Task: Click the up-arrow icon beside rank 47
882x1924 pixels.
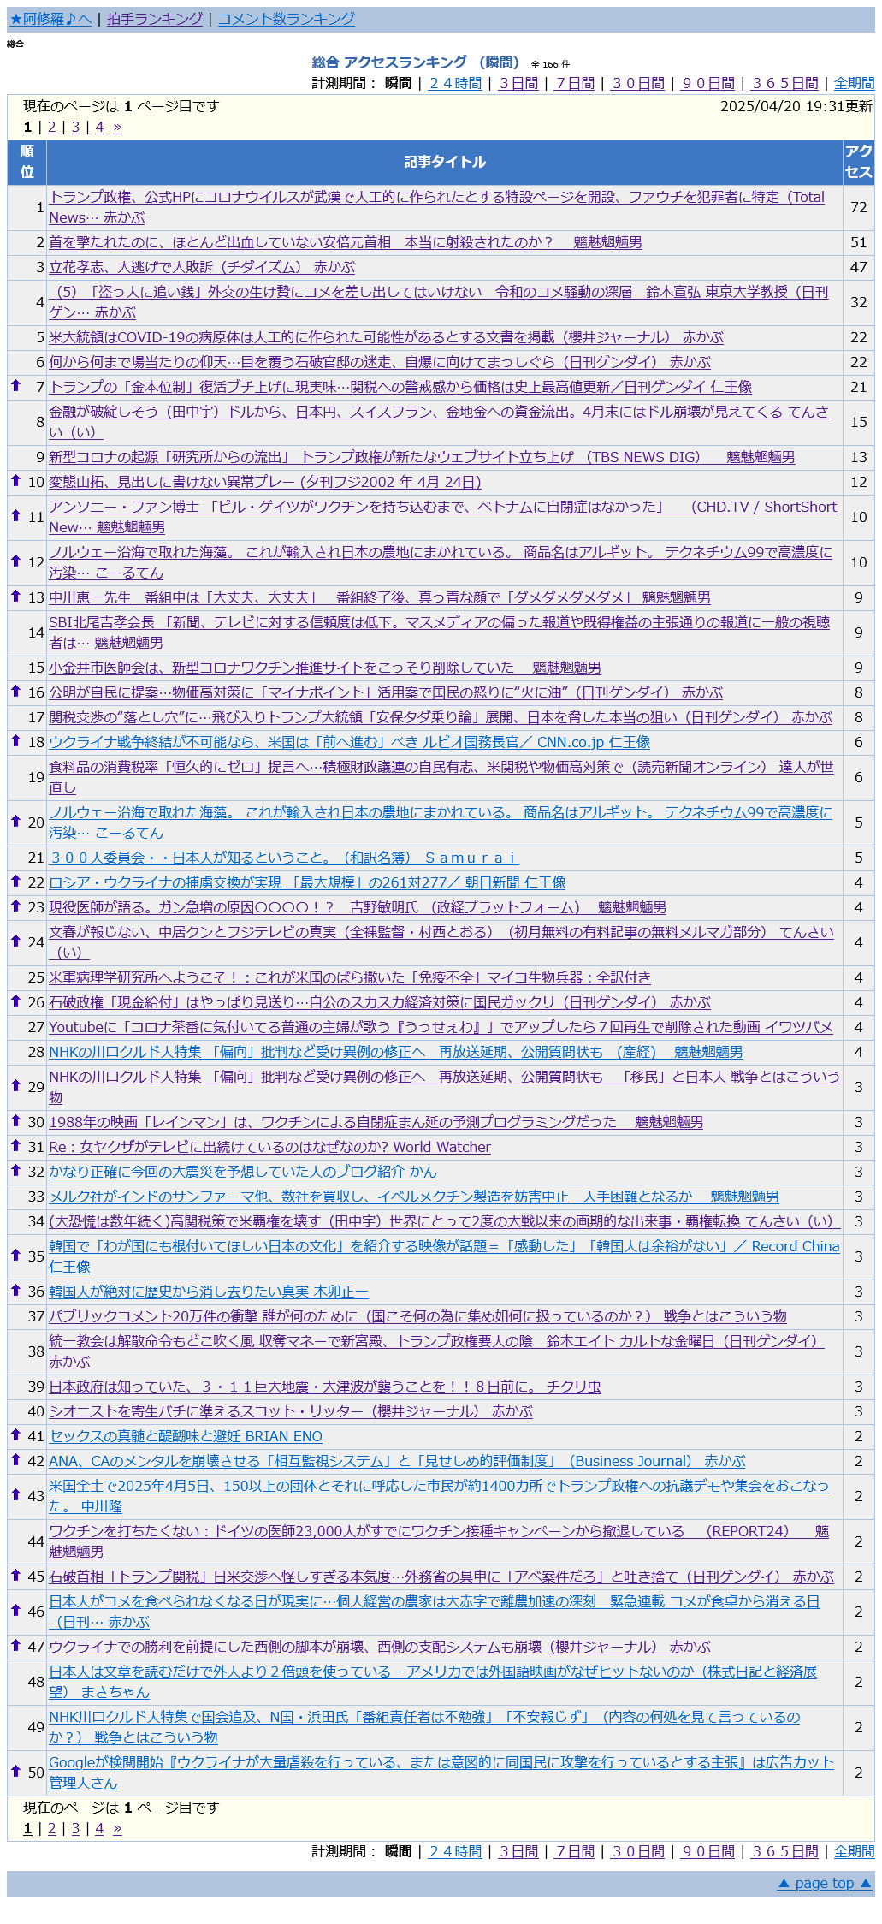Action: (x=15, y=1645)
